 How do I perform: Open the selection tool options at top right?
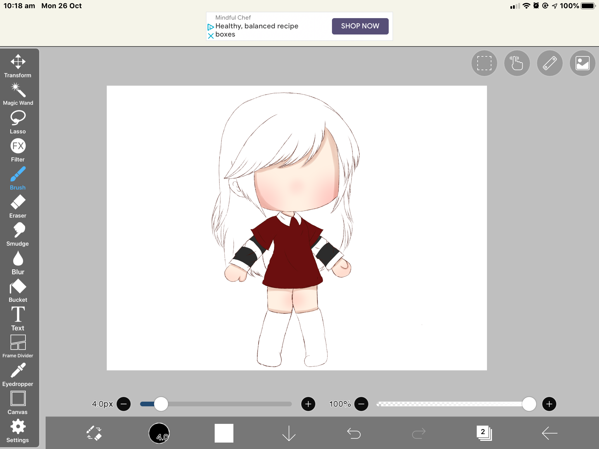484,63
